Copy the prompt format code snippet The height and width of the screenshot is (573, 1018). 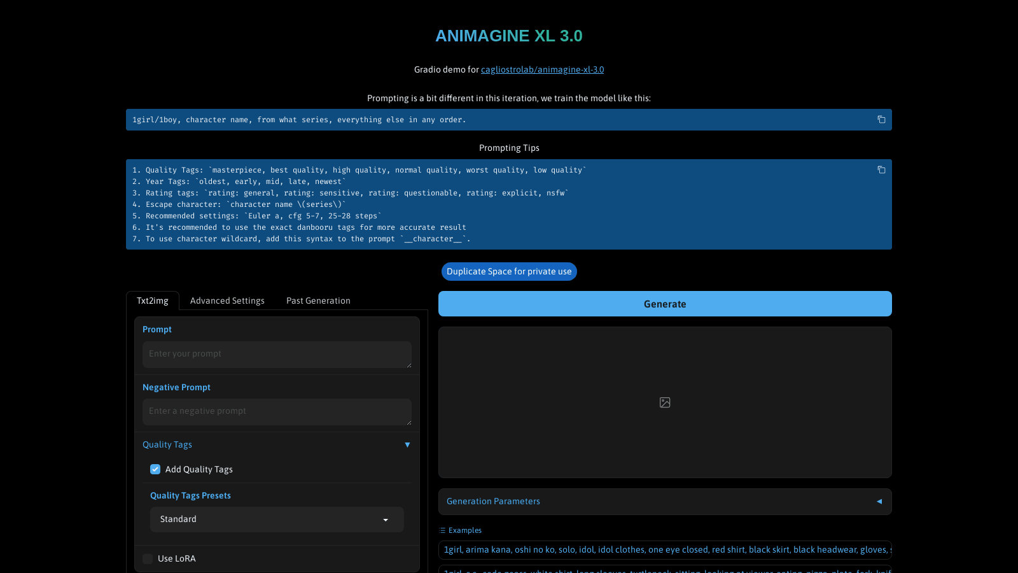pos(881,120)
